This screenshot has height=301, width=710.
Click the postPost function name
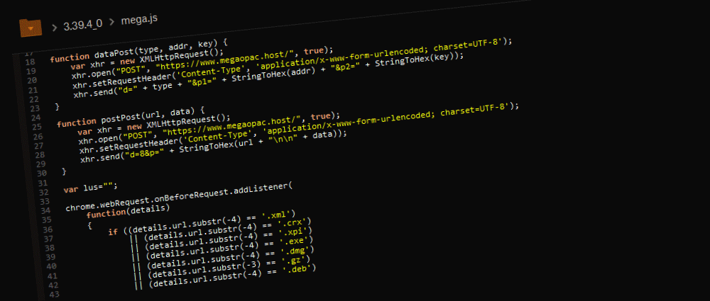tap(121, 118)
